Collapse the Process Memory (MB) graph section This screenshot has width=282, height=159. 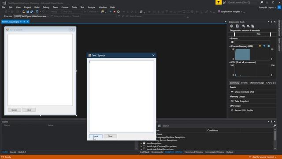click(x=230, y=46)
